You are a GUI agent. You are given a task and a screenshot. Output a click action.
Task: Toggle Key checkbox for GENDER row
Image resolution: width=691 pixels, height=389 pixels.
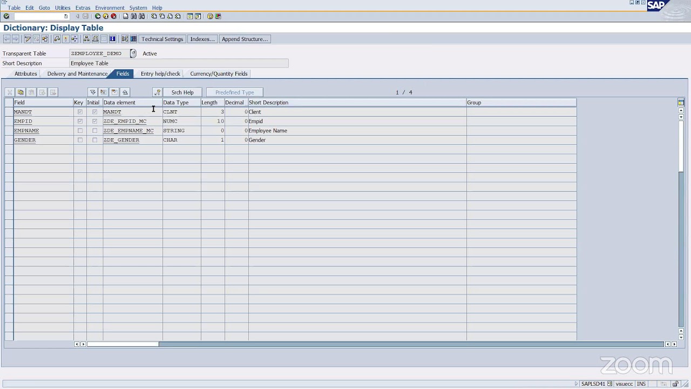pos(80,140)
